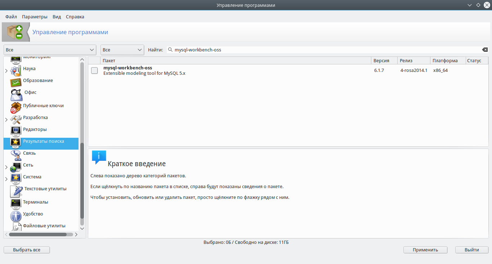The image size is (492, 264).
Task: Open the File menu
Action: [x=11, y=17]
